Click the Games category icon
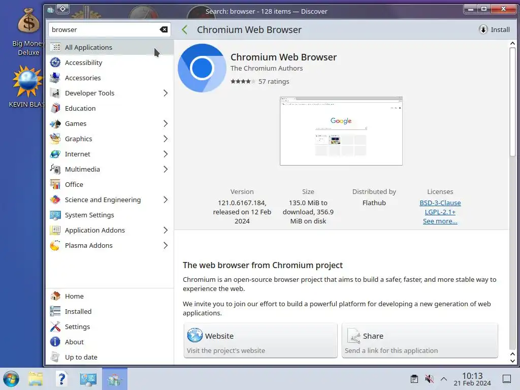The height and width of the screenshot is (390, 520). [55, 124]
